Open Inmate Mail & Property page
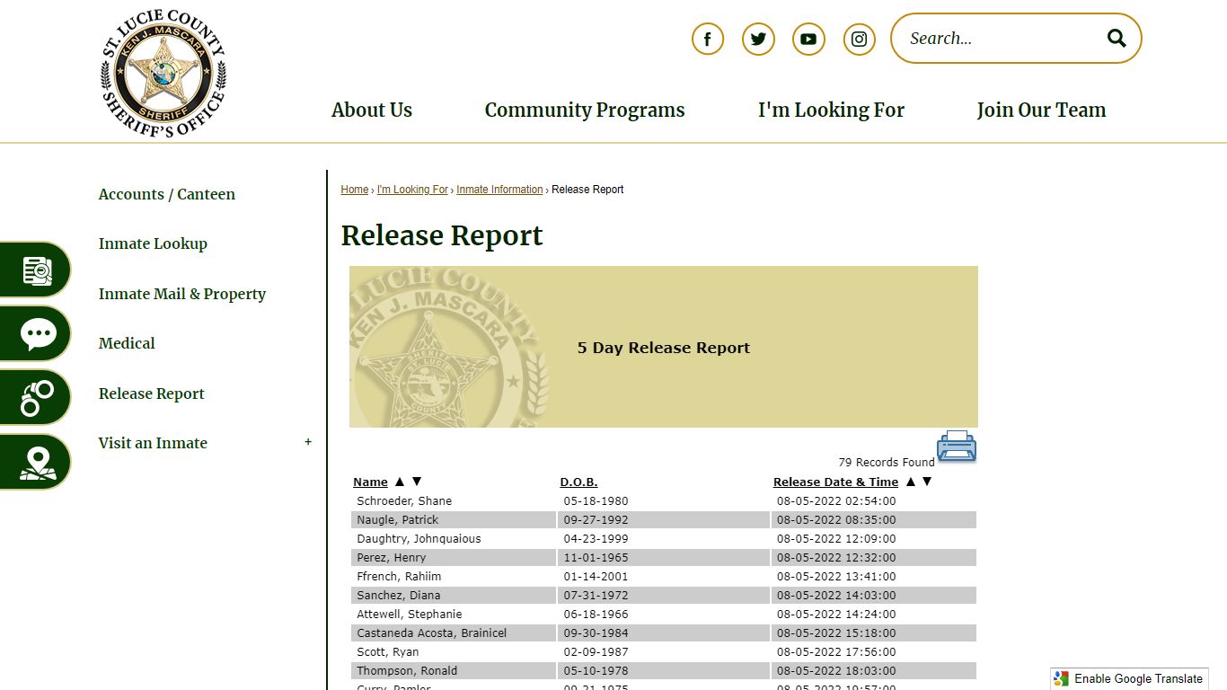The image size is (1227, 690). tap(182, 294)
